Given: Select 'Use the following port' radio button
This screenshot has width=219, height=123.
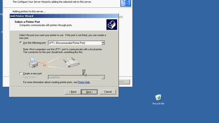Looking at the screenshot, I should 21,42.
